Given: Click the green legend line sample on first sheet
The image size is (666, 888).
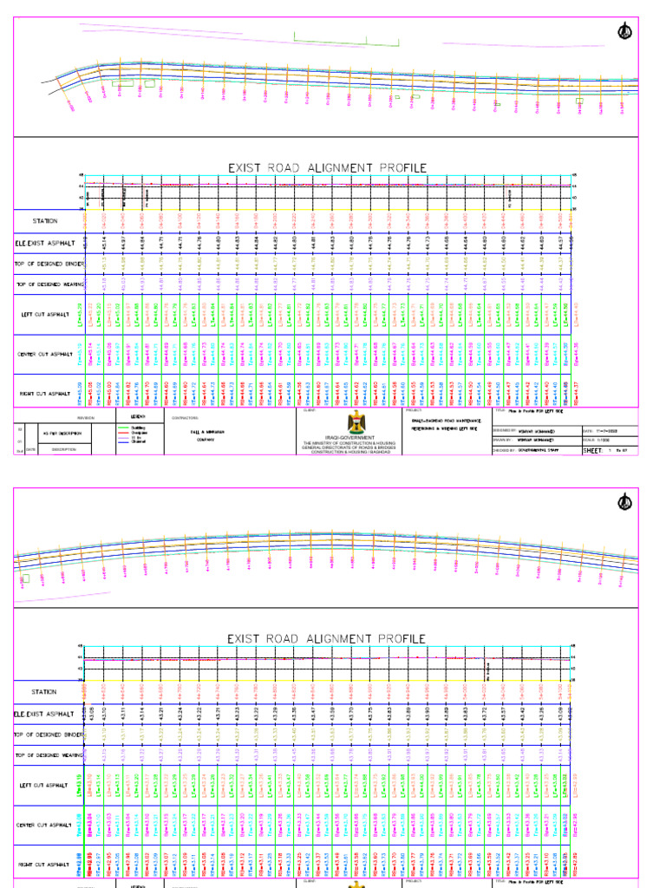Looking at the screenshot, I should 123,428.
